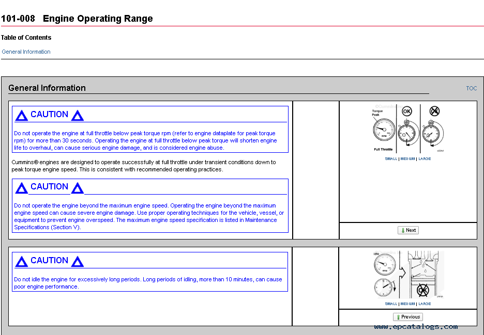The height and width of the screenshot is (335, 484).
Task: Select SMALL size for the torque peak illustration
Action: 391,158
